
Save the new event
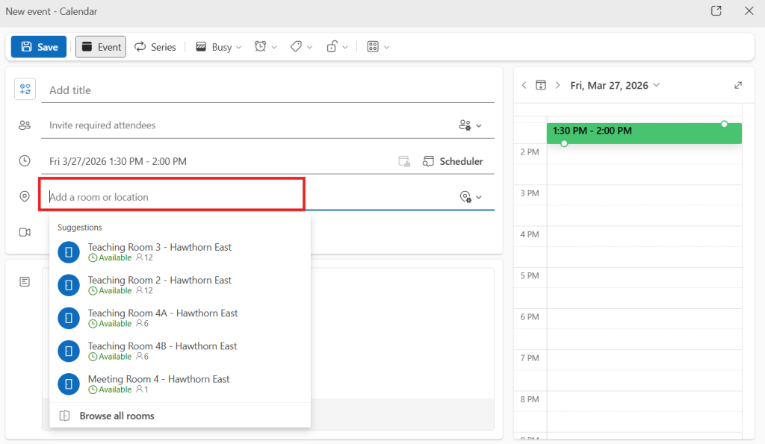tap(39, 47)
